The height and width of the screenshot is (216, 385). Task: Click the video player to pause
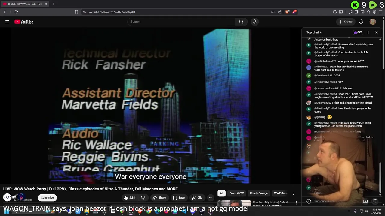(150, 106)
